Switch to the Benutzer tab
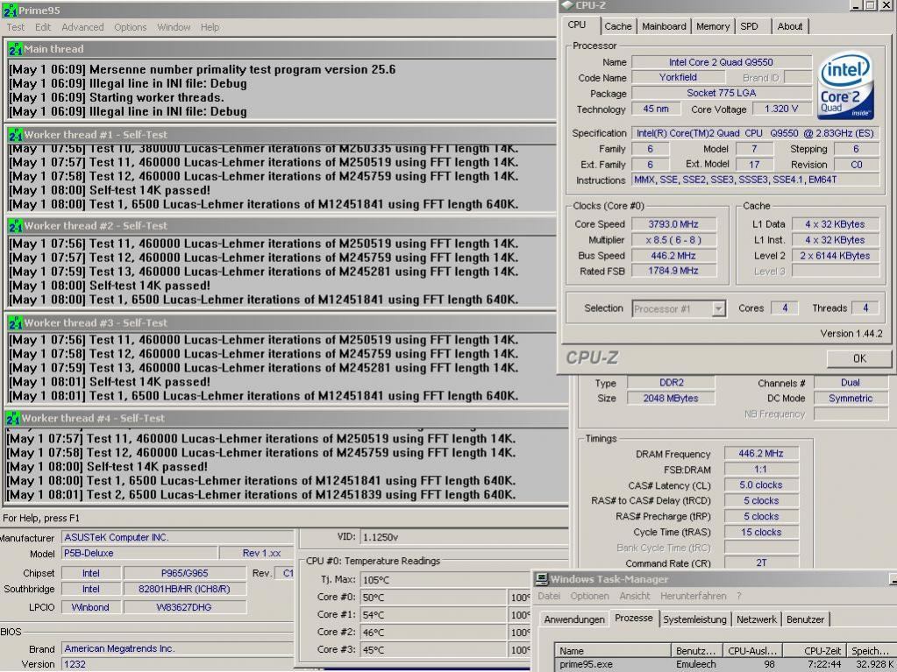 [805, 619]
